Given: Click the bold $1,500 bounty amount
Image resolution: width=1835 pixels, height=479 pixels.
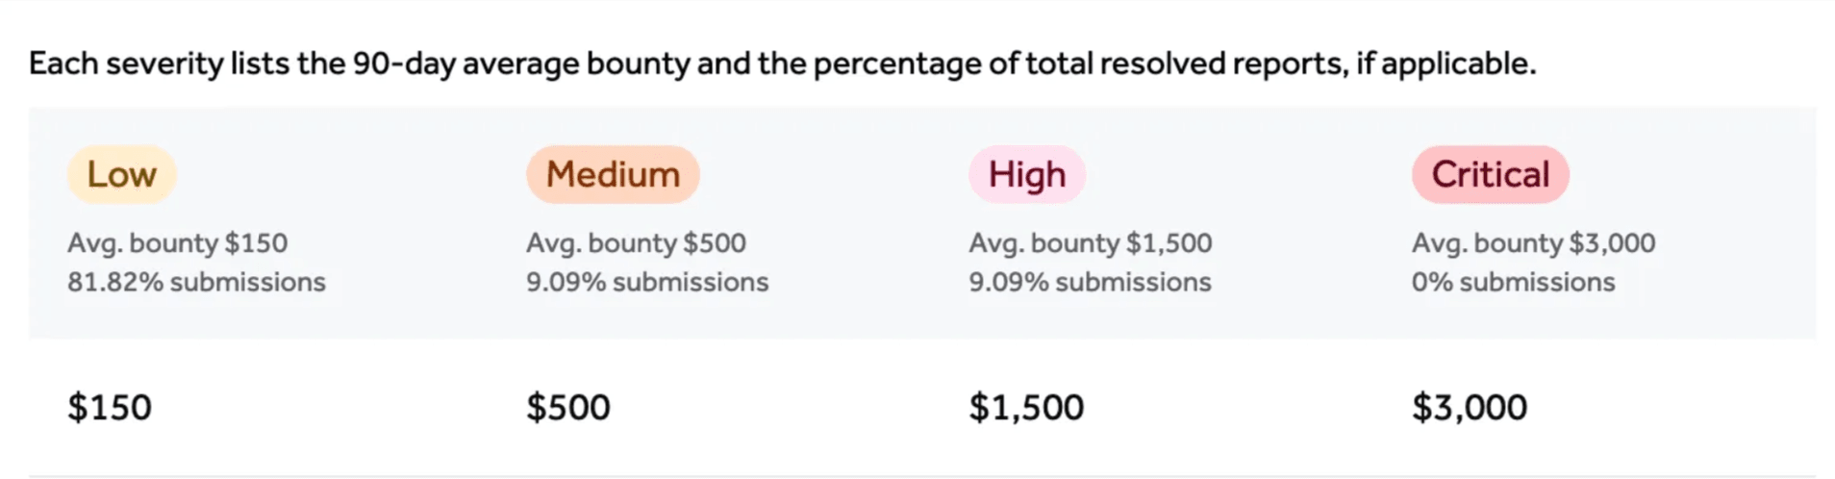Looking at the screenshot, I should [x=1026, y=408].
